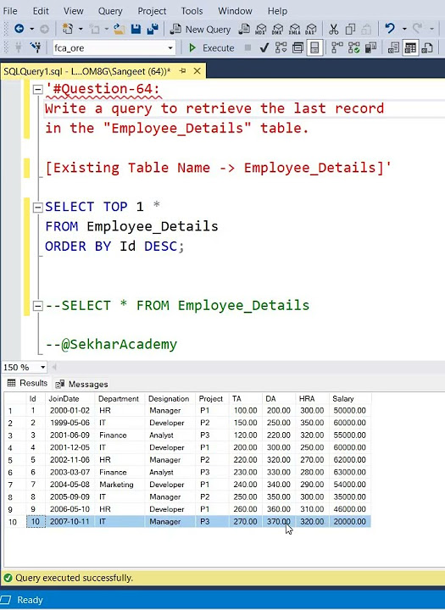This screenshot has height=610, width=445.
Task: Click the New Query button
Action: [201, 29]
